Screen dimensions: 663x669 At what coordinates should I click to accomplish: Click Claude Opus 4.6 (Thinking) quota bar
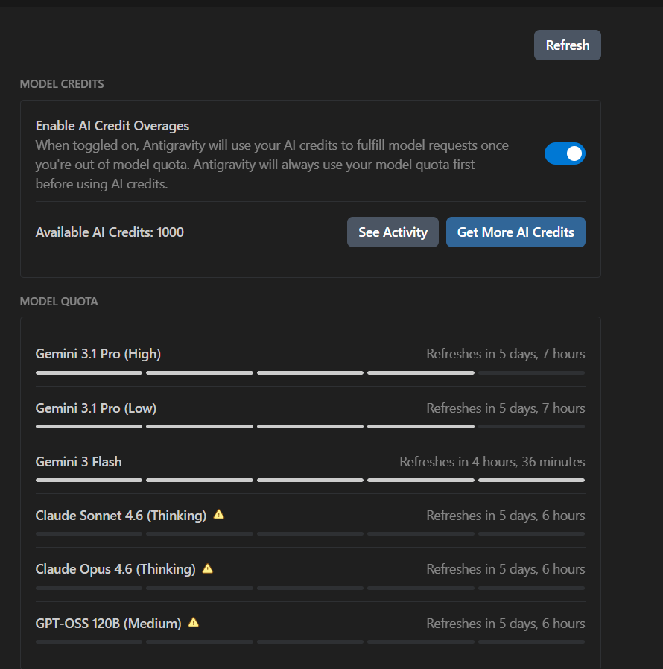coord(310,588)
